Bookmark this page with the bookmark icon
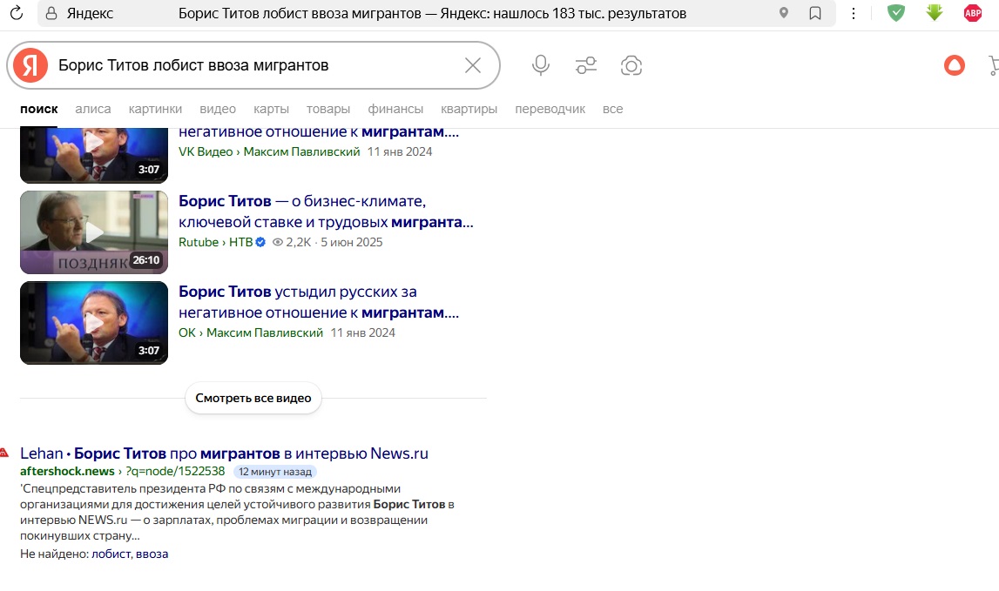Image resolution: width=999 pixels, height=591 pixels. (815, 13)
